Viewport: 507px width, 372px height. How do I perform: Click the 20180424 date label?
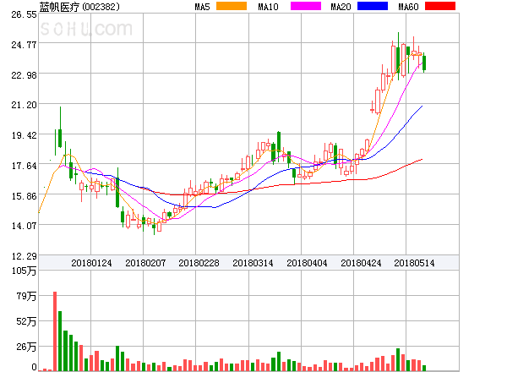tap(361, 263)
